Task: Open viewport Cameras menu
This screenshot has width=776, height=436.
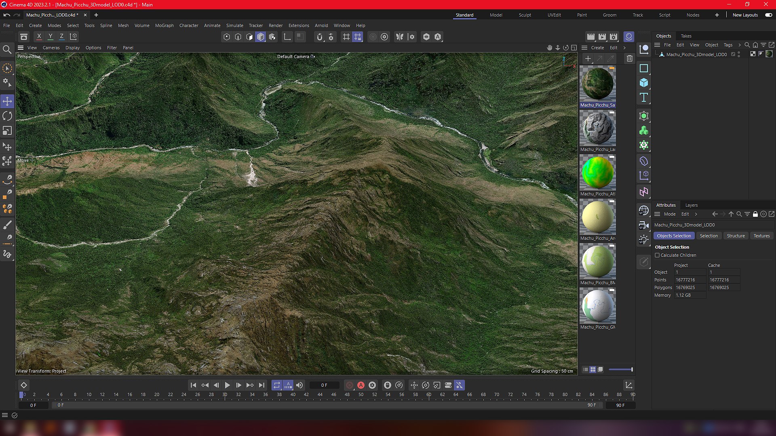Action: tap(51, 48)
